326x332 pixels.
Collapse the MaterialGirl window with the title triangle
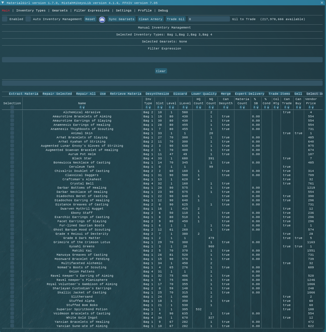(3, 3)
